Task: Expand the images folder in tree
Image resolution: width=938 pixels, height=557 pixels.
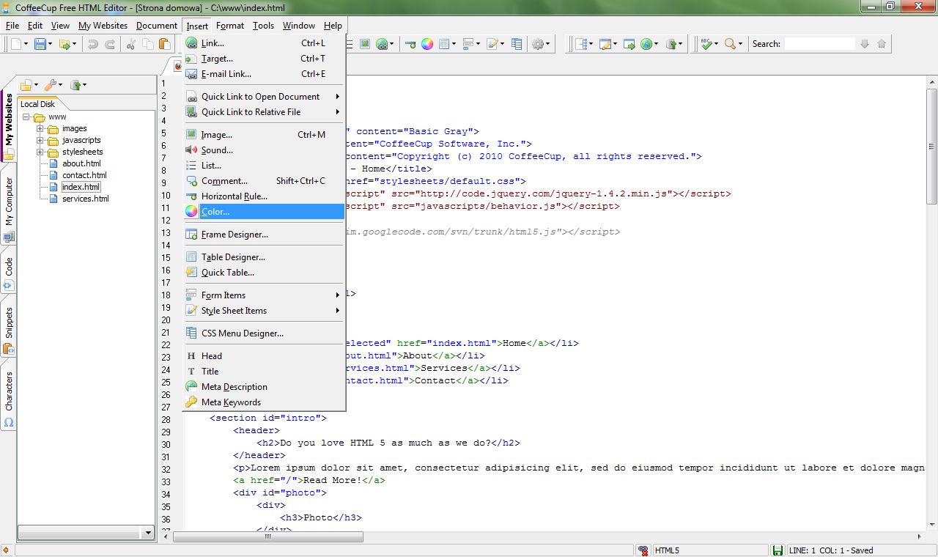Action: click(40, 129)
